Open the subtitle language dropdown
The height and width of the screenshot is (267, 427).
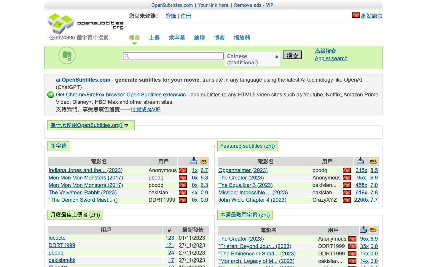pos(253,59)
